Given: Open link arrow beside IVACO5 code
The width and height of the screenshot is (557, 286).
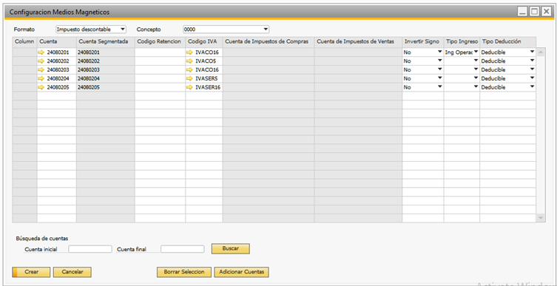Looking at the screenshot, I should [x=189, y=61].
